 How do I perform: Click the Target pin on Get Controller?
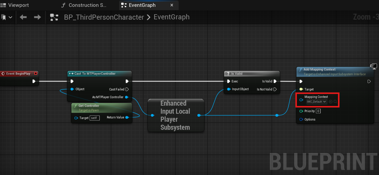pyautogui.click(x=76, y=118)
